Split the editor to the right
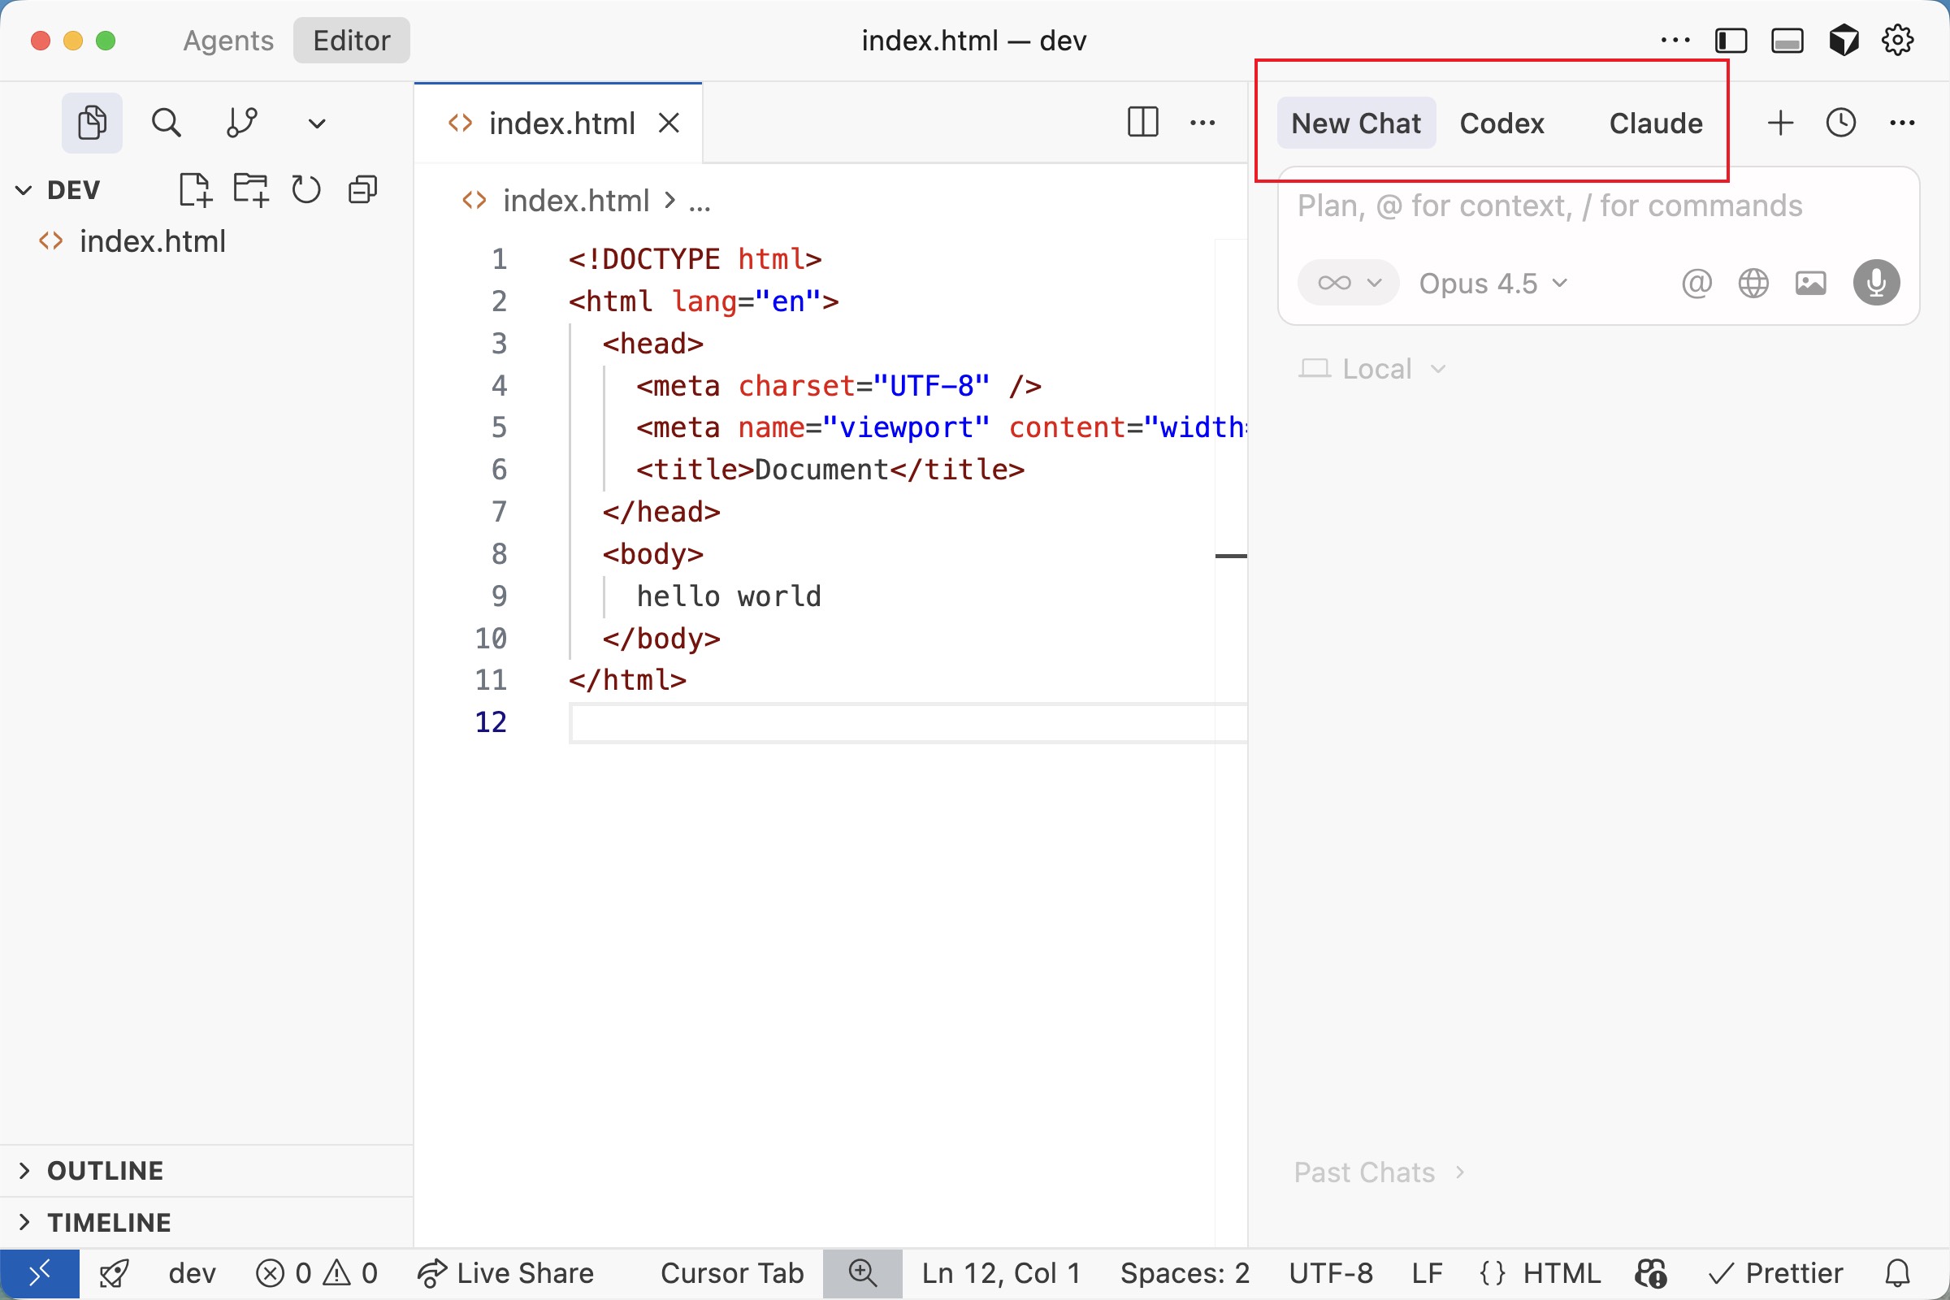Screen dimensions: 1950x1300 click(x=1142, y=123)
